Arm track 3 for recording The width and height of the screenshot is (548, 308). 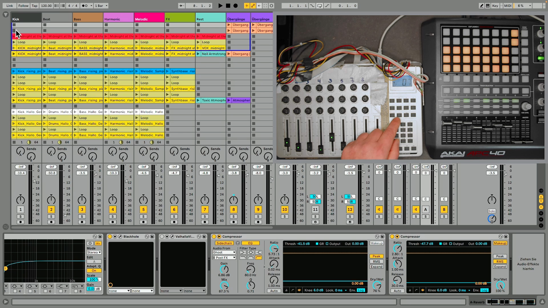82,222
